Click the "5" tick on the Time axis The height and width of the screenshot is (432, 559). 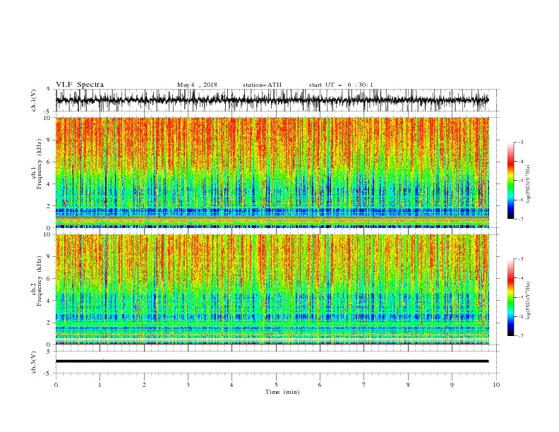point(276,385)
